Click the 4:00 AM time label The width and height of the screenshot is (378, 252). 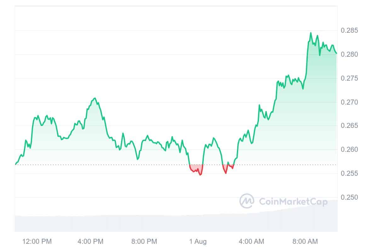(251, 242)
